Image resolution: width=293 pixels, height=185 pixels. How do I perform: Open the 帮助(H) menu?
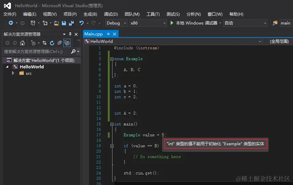pyautogui.click(x=236, y=14)
